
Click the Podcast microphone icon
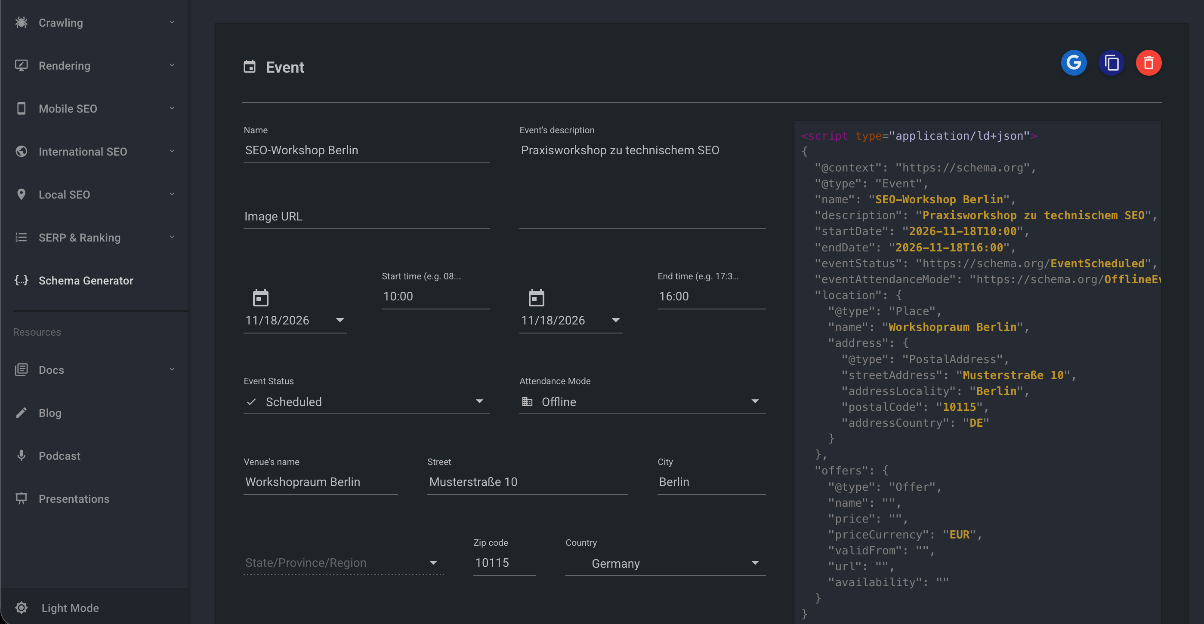pyautogui.click(x=21, y=456)
